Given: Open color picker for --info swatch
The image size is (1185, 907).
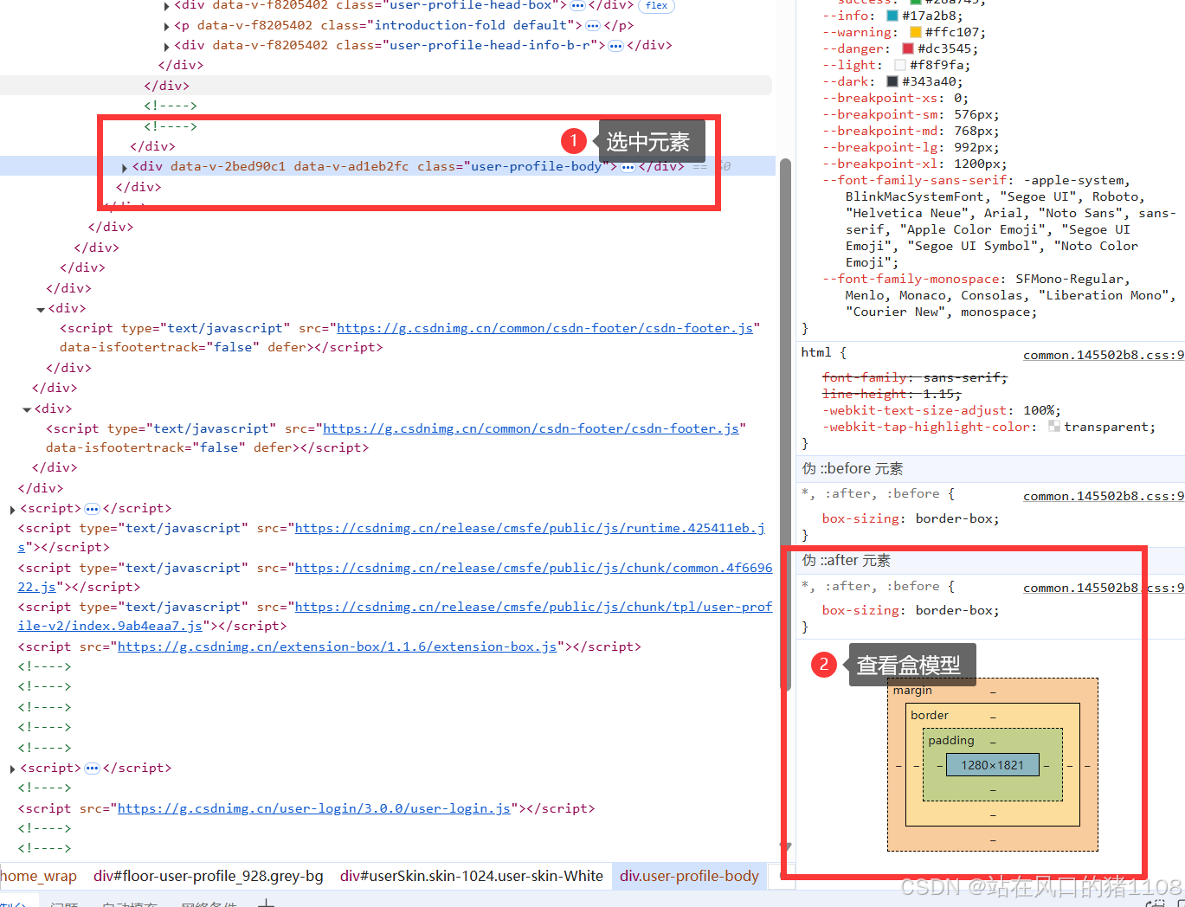Looking at the screenshot, I should click(x=892, y=16).
